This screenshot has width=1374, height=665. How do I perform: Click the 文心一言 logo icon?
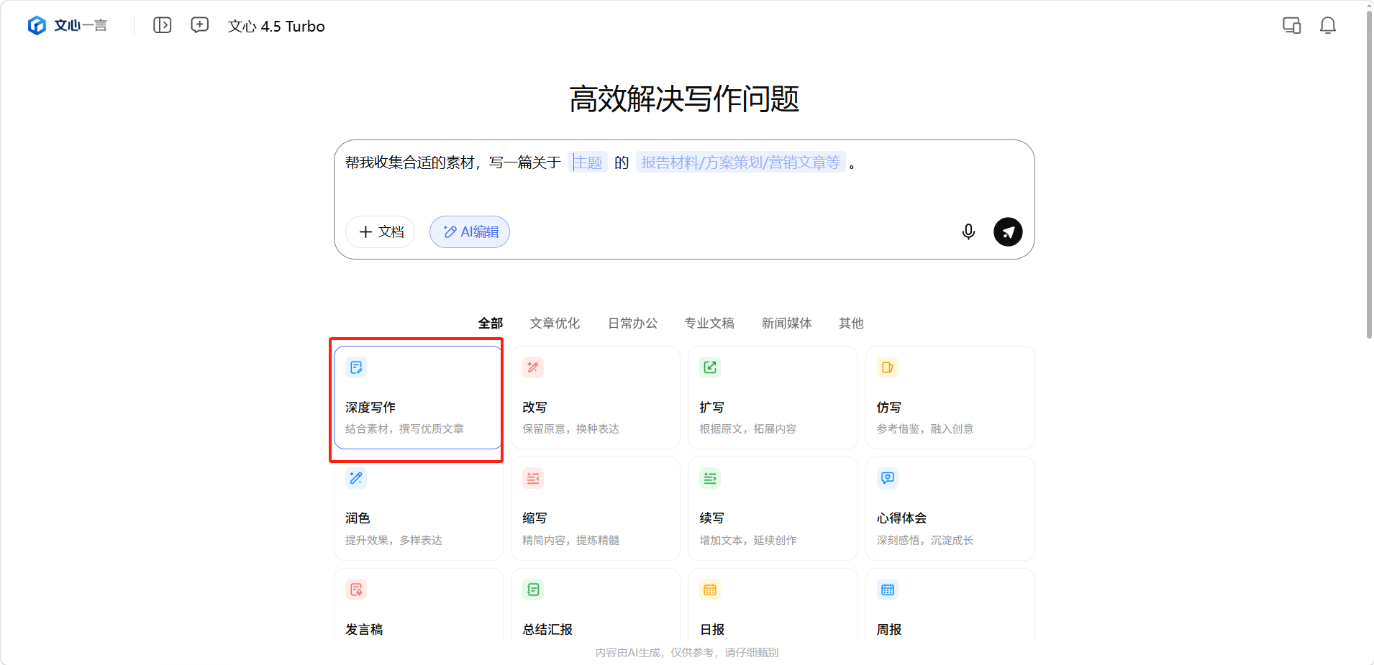(37, 26)
